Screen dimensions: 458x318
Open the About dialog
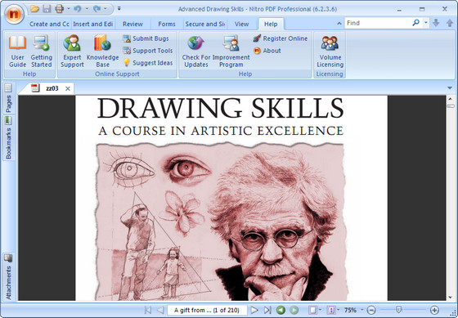click(267, 51)
